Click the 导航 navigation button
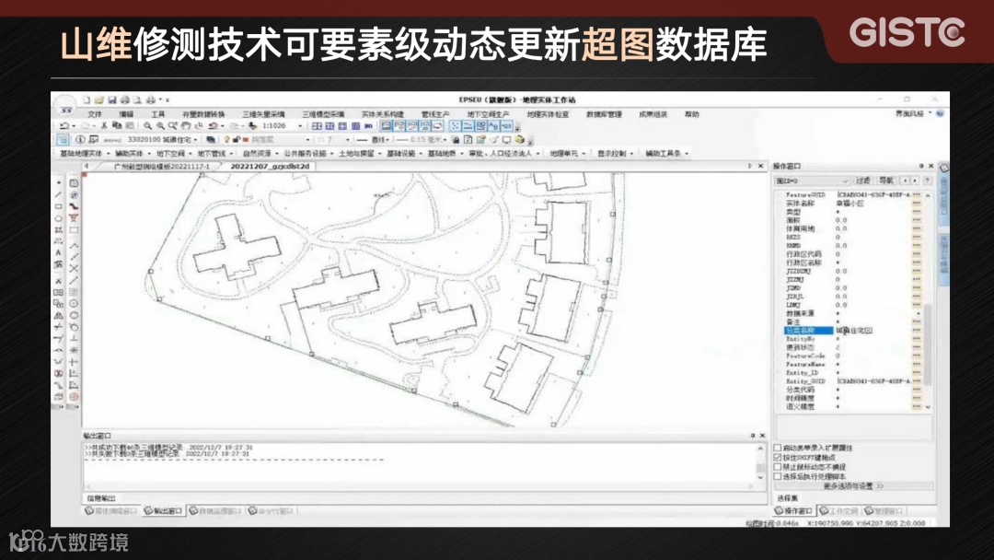The height and width of the screenshot is (560, 994). 886,181
